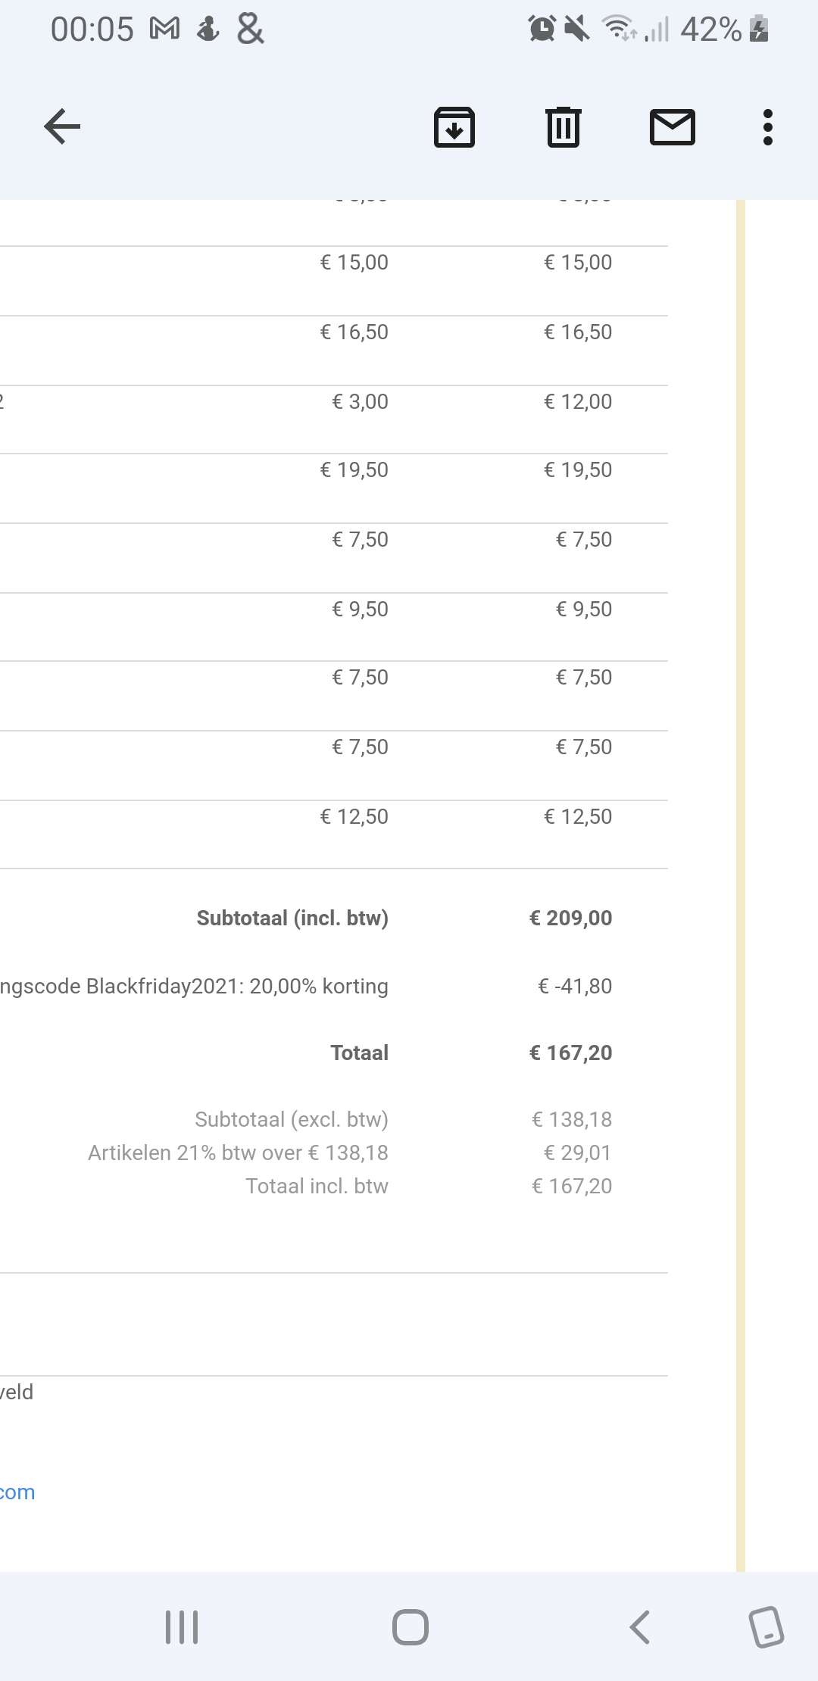Tap the € -41,80 discount value
The height and width of the screenshot is (1681, 818).
pyautogui.click(x=575, y=986)
